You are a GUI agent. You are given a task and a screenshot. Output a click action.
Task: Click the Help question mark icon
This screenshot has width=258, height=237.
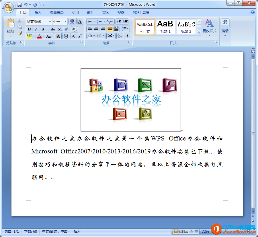tap(253, 13)
